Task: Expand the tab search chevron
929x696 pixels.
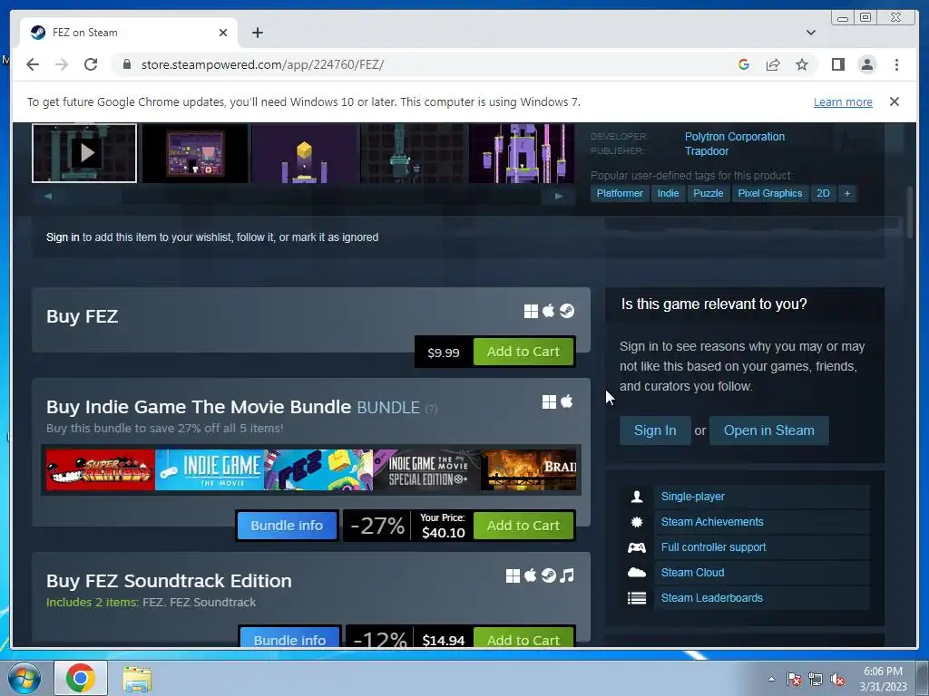Action: point(810,33)
